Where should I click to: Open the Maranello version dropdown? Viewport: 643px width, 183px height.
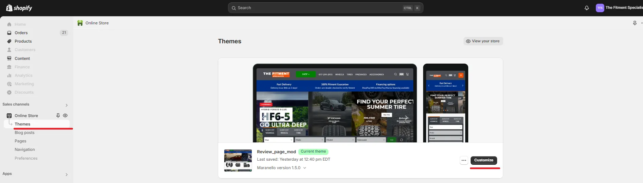click(x=304, y=168)
